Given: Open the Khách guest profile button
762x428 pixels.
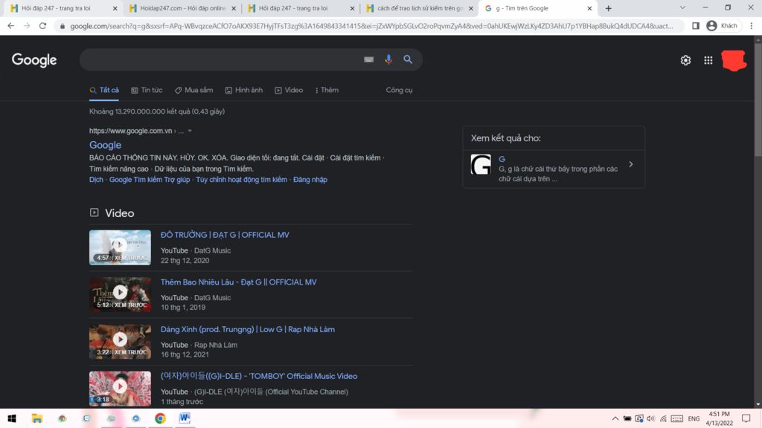Looking at the screenshot, I should tap(722, 26).
